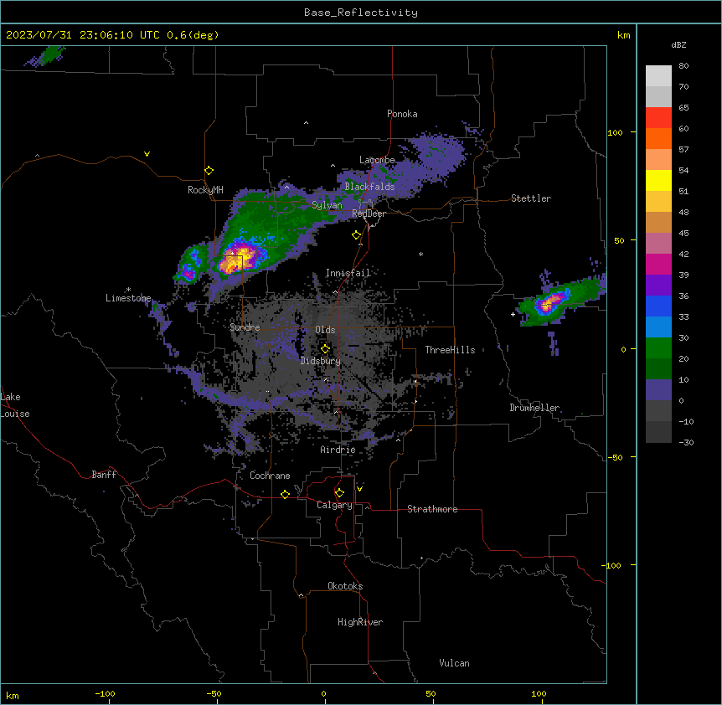Click the km unit label at the top right
Screen dimensions: 722x705
pos(624,35)
